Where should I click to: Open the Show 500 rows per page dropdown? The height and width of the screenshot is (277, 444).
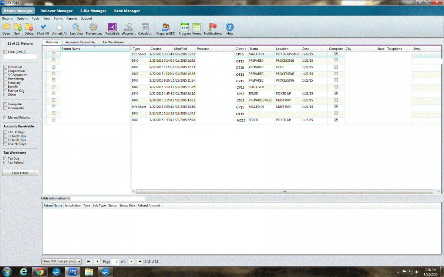pos(61,261)
